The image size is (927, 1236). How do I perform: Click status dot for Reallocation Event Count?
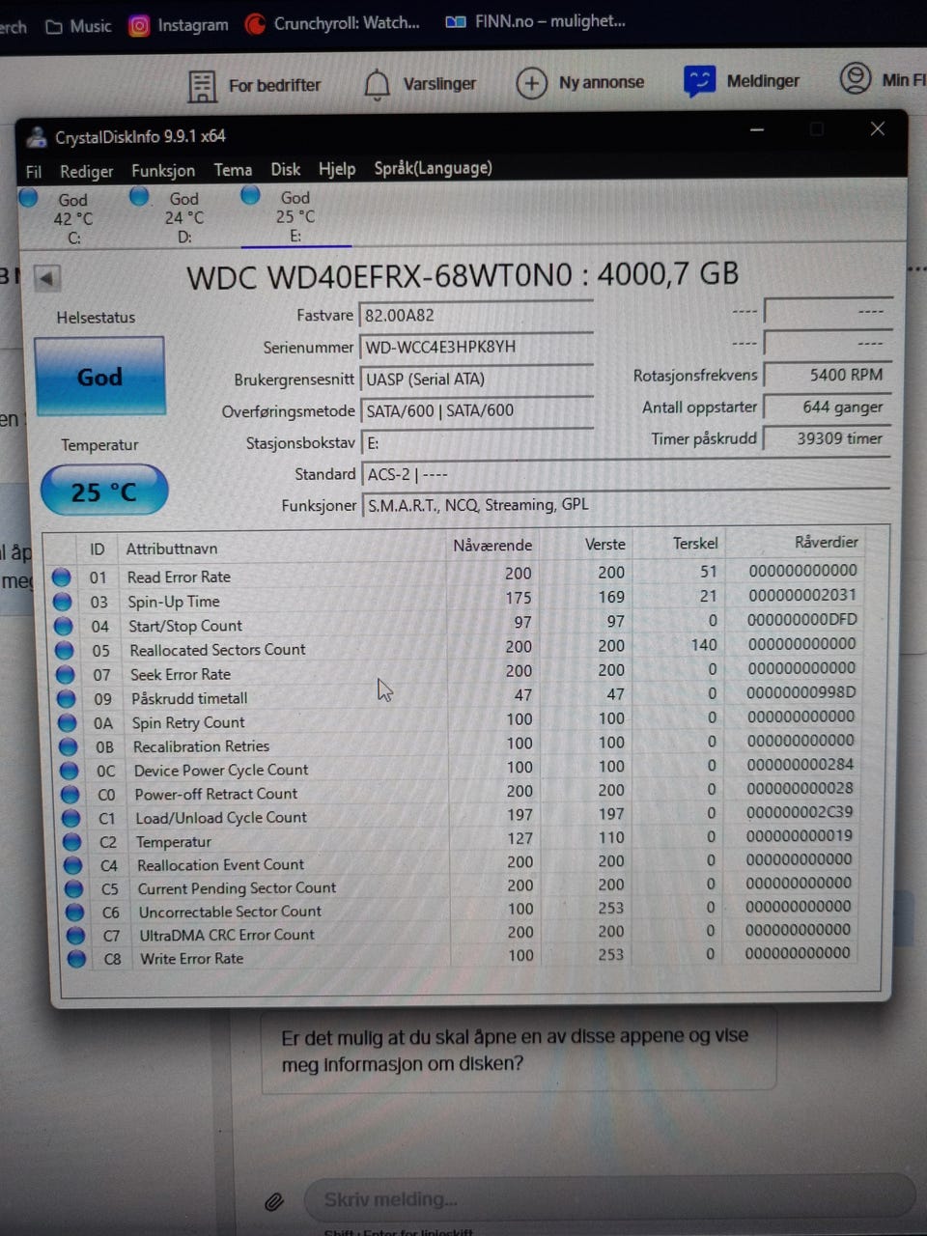72,864
